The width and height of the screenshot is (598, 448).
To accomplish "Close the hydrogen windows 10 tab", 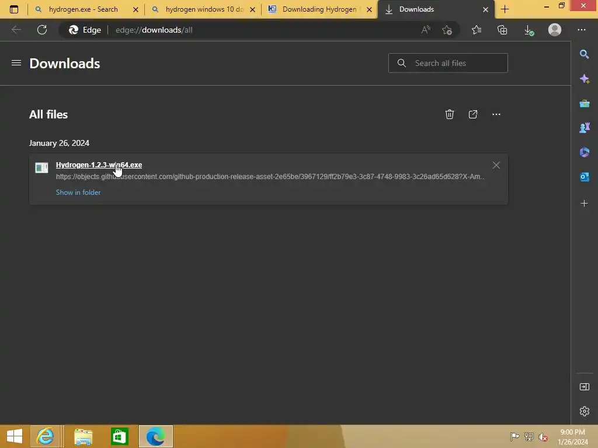I will click(x=252, y=9).
